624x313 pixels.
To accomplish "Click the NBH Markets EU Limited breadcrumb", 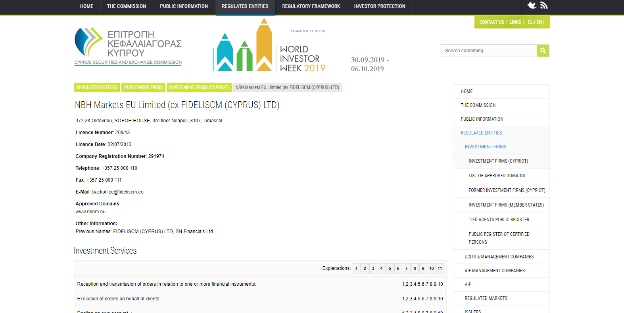I will click(x=287, y=87).
